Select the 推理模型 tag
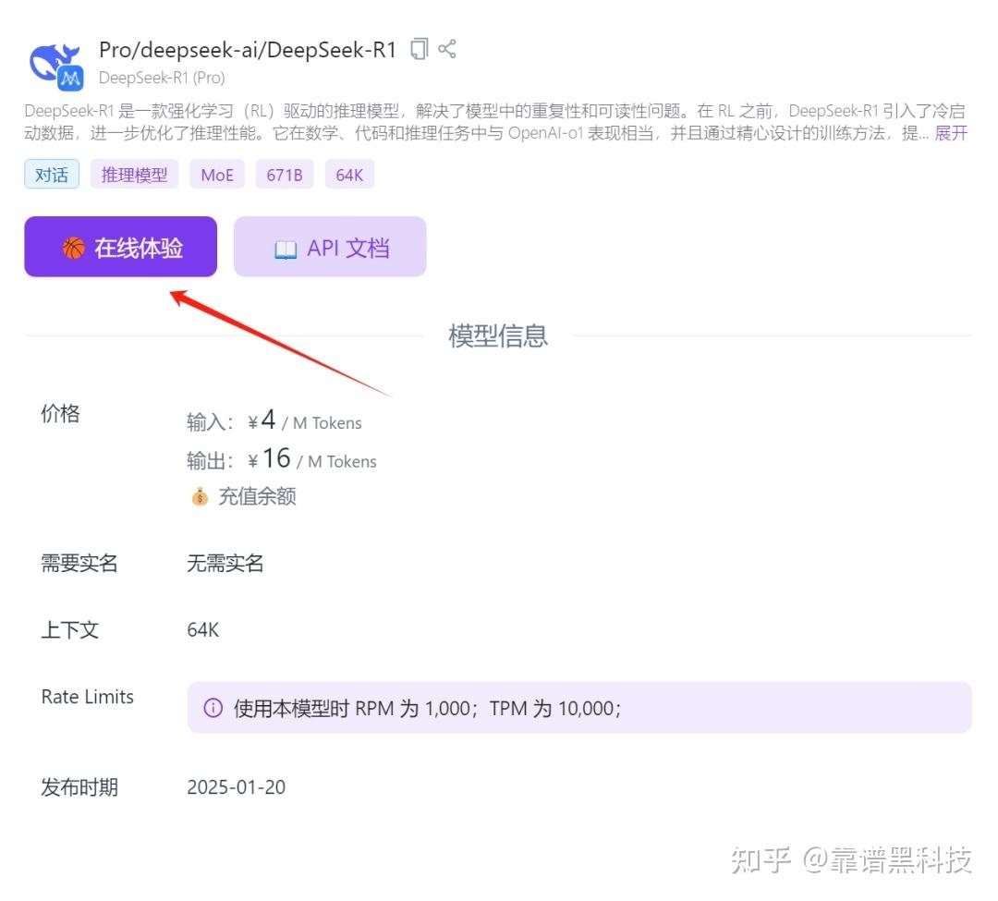 tap(134, 174)
